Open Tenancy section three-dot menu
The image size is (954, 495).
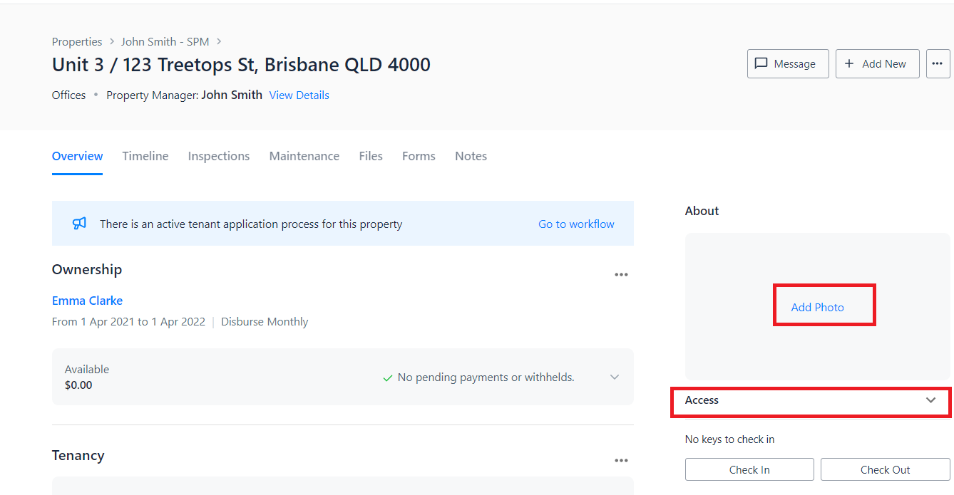click(x=621, y=461)
